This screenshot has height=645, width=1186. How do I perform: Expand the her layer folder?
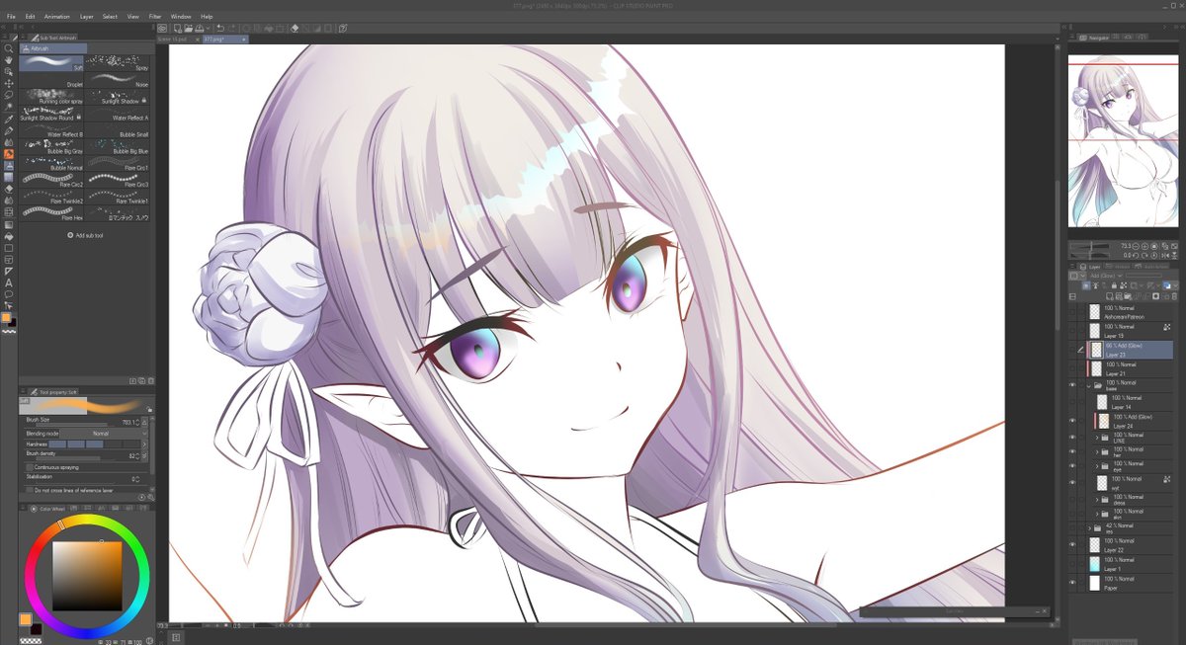pos(1096,451)
